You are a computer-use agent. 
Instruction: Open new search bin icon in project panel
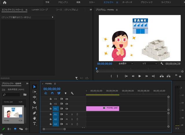point(25,94)
